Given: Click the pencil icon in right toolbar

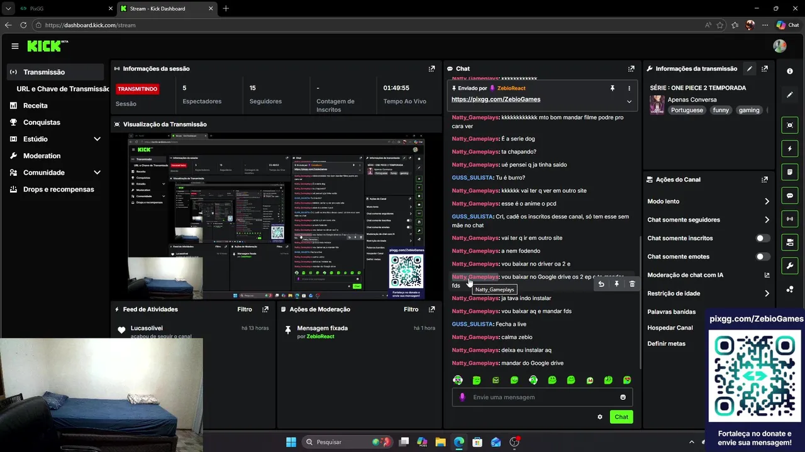Looking at the screenshot, I should pos(790,95).
